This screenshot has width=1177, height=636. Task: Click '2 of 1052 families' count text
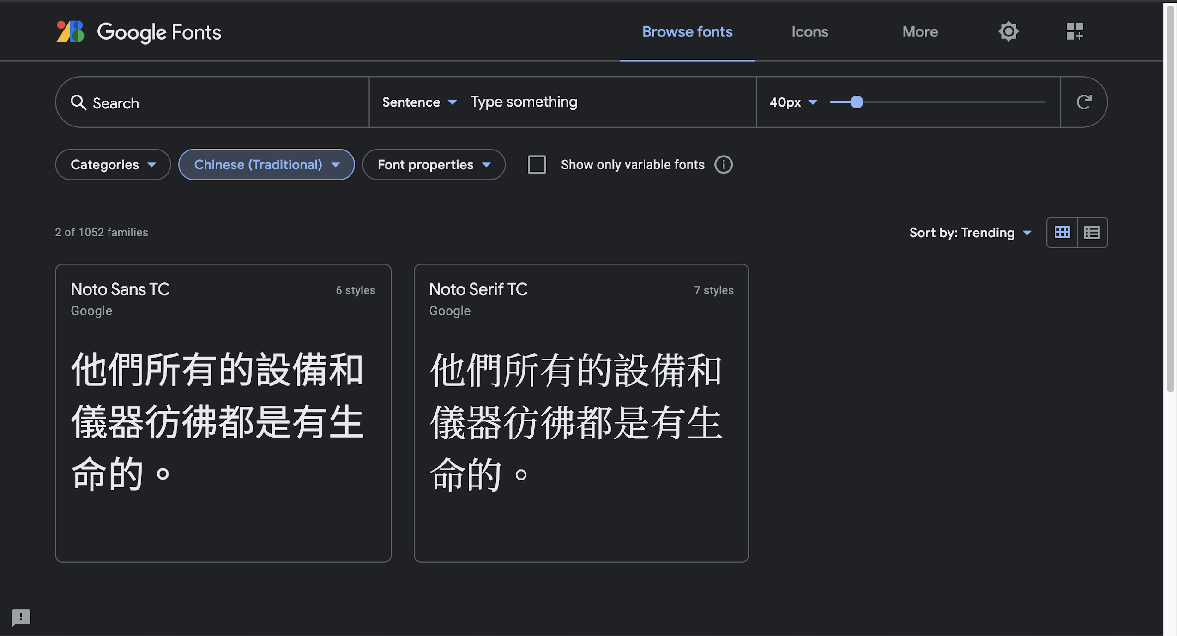click(102, 232)
